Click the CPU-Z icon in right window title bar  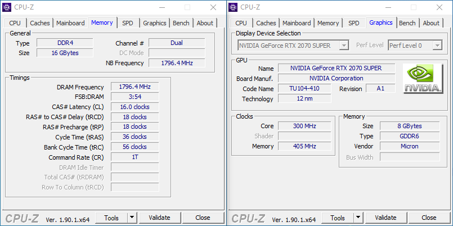point(234,7)
